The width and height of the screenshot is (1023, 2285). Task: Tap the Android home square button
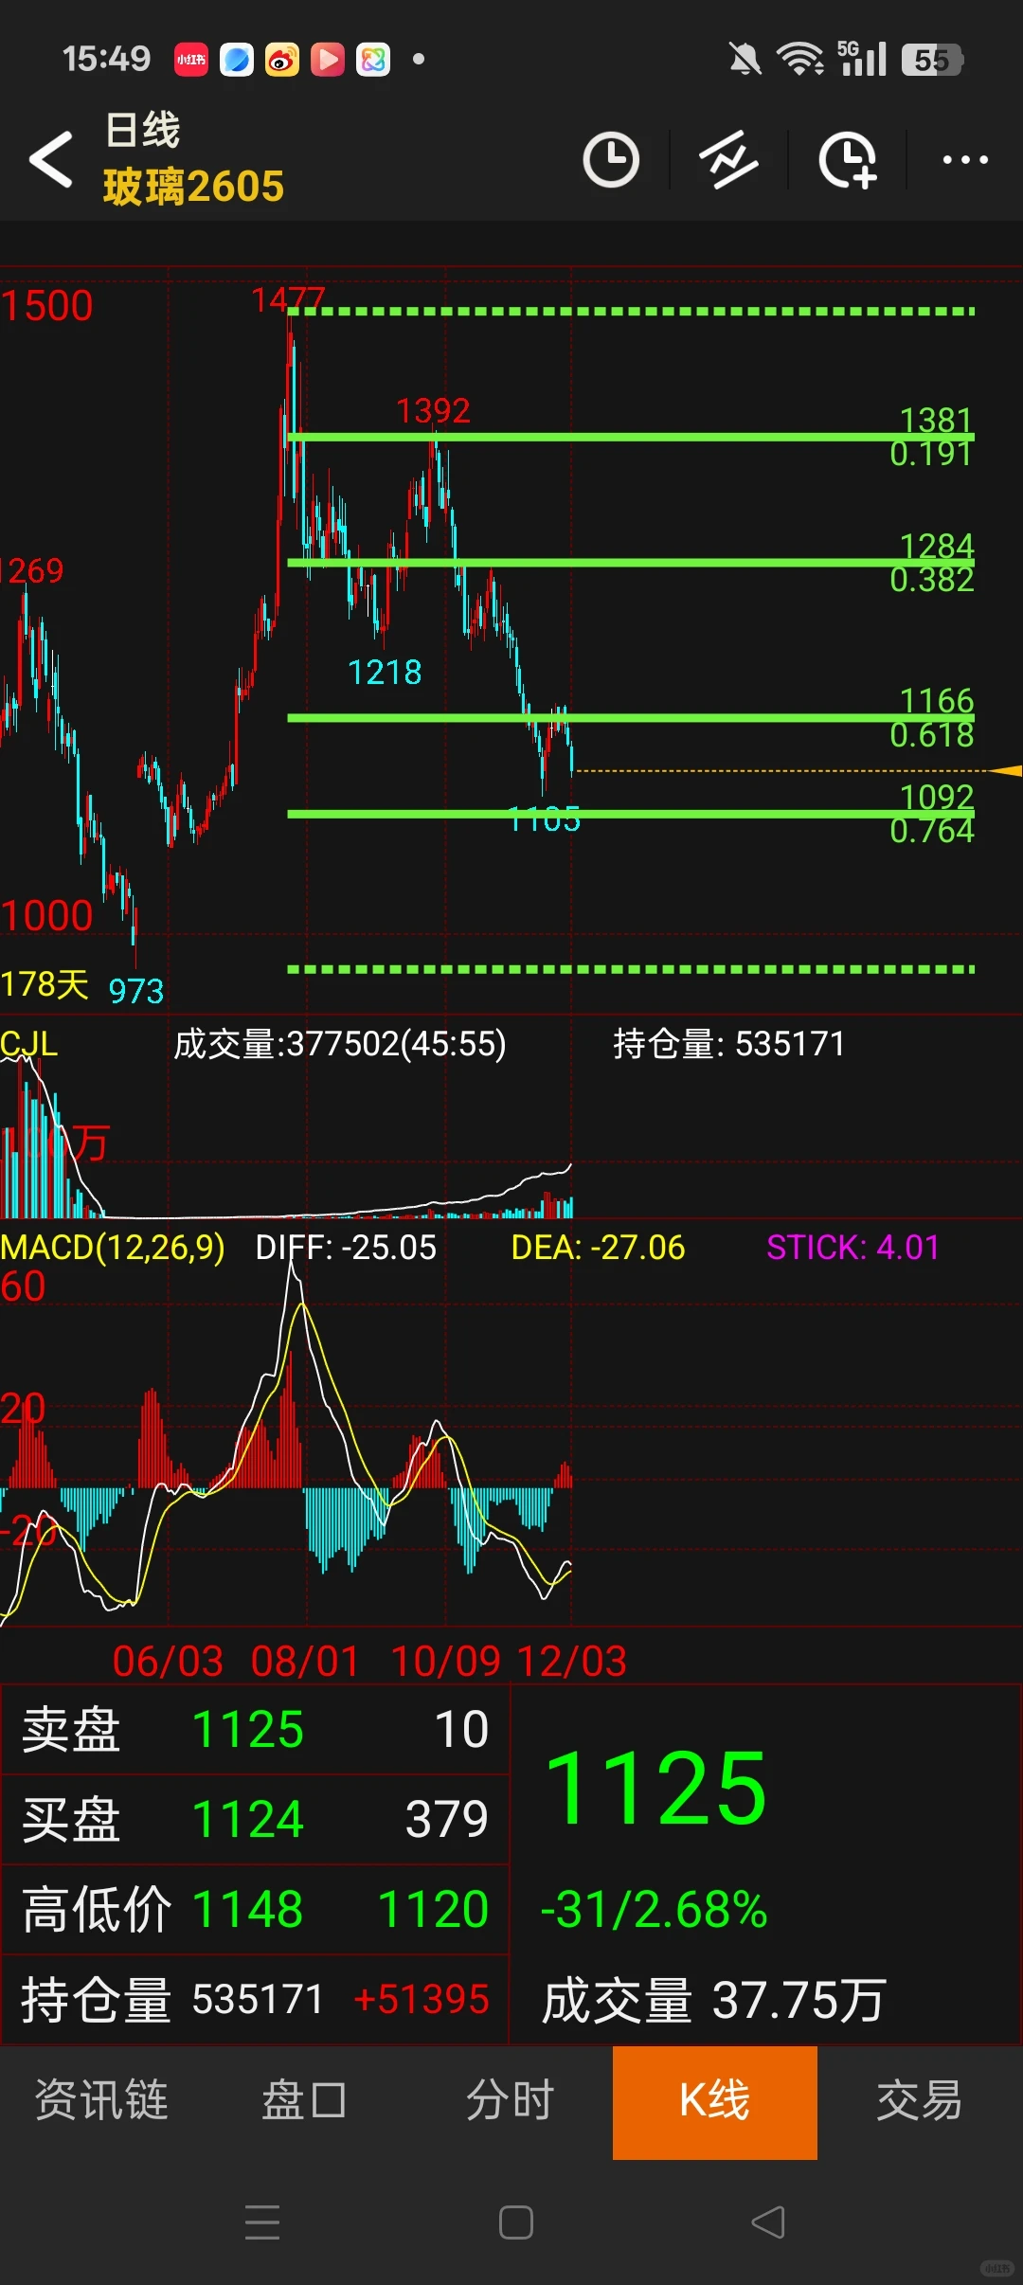[516, 2222]
